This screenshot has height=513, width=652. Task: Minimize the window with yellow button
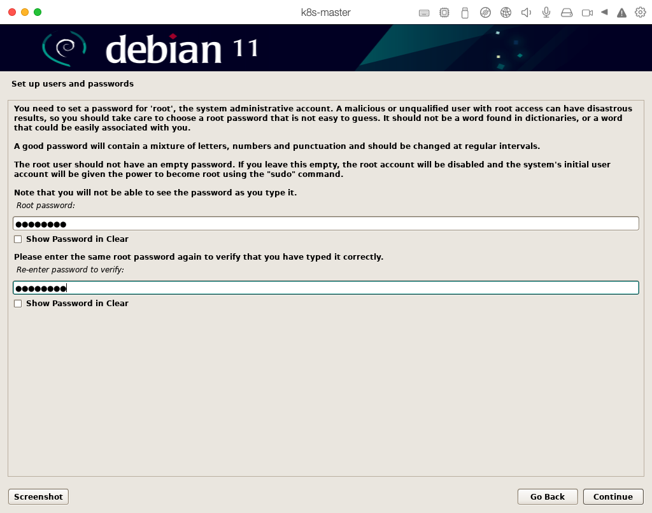pyautogui.click(x=25, y=12)
